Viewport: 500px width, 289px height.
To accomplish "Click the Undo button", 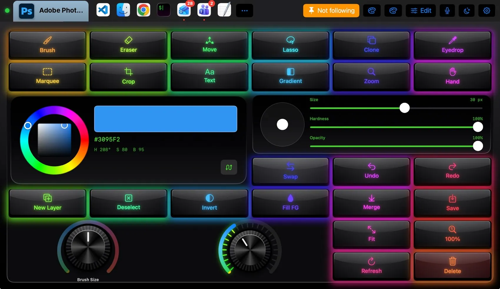I will coord(371,171).
